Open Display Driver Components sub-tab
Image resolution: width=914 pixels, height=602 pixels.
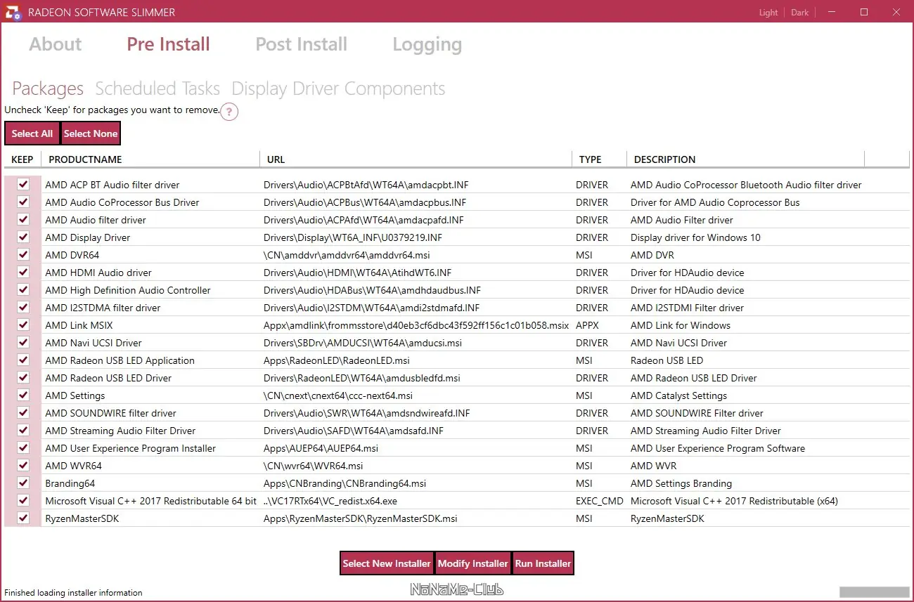pyautogui.click(x=338, y=89)
